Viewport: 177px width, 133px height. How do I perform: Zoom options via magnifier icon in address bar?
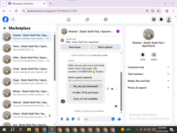tap(147, 11)
